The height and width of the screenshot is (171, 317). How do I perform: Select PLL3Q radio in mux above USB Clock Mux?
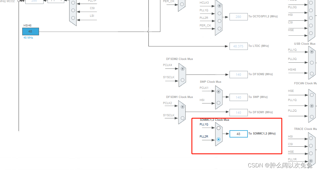pyautogui.click(x=311, y=10)
